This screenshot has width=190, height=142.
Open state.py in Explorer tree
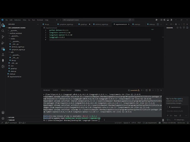point(13,71)
